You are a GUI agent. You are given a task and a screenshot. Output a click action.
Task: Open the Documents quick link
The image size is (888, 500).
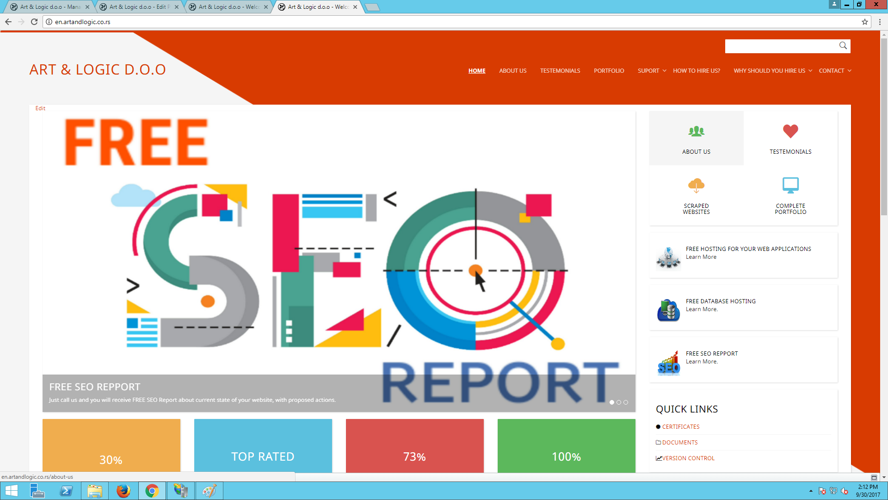pos(680,443)
